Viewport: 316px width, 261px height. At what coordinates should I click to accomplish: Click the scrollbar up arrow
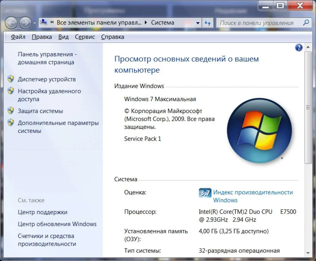click(x=308, y=47)
